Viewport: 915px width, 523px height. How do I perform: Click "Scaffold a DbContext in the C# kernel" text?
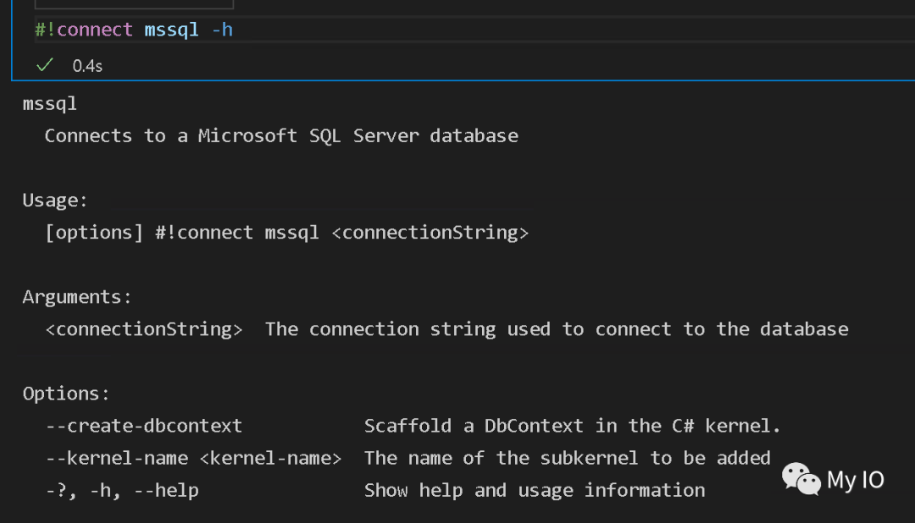pos(572,426)
